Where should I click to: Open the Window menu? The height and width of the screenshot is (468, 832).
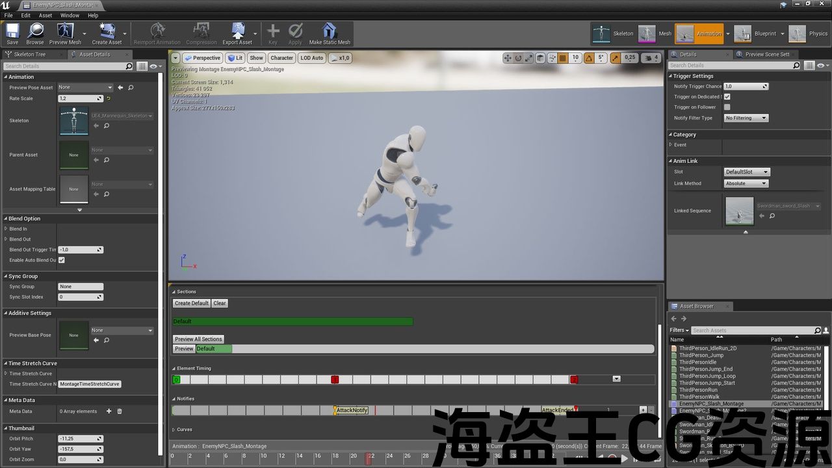click(x=70, y=15)
